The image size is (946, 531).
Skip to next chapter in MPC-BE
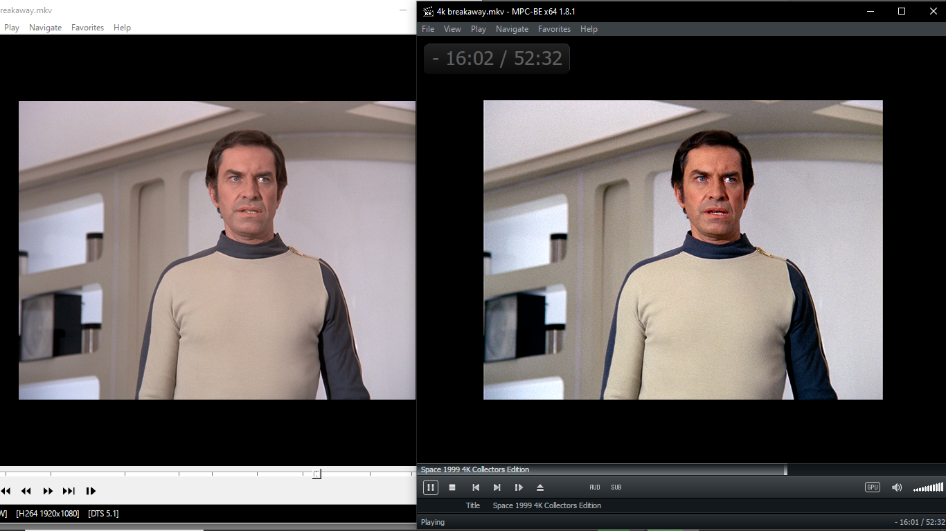(497, 487)
